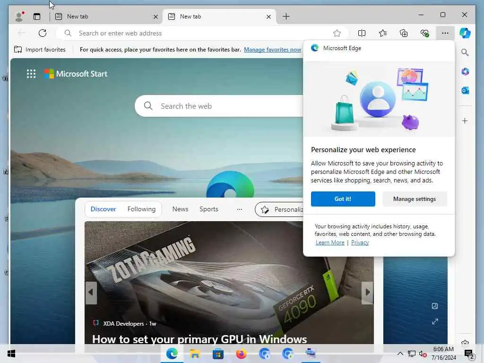The width and height of the screenshot is (484, 363).
Task: Click the expand background icon
Action: tap(435, 321)
